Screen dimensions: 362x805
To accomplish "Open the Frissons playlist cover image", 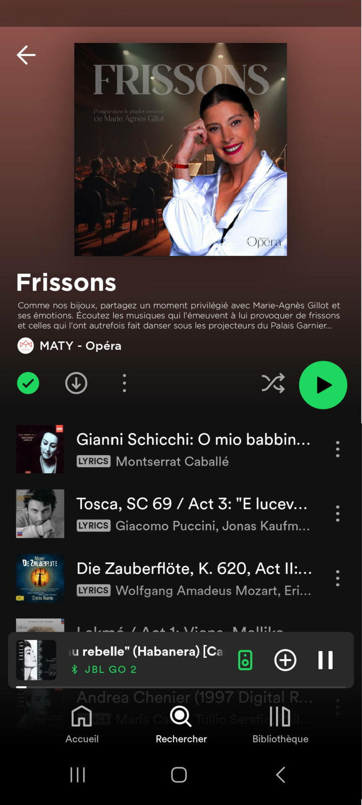I will point(181,149).
